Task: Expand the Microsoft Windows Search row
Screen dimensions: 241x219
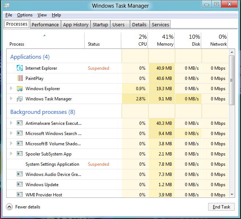Action: (x=11, y=133)
